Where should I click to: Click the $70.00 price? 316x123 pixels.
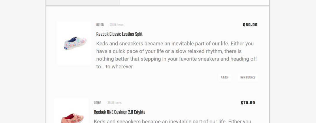tap(248, 103)
